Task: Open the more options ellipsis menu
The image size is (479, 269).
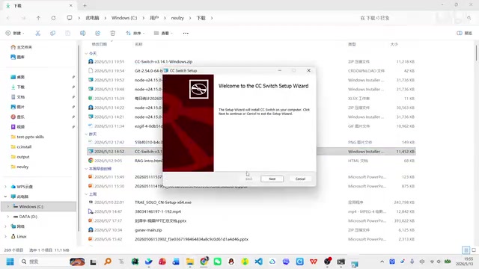Action: point(186,33)
